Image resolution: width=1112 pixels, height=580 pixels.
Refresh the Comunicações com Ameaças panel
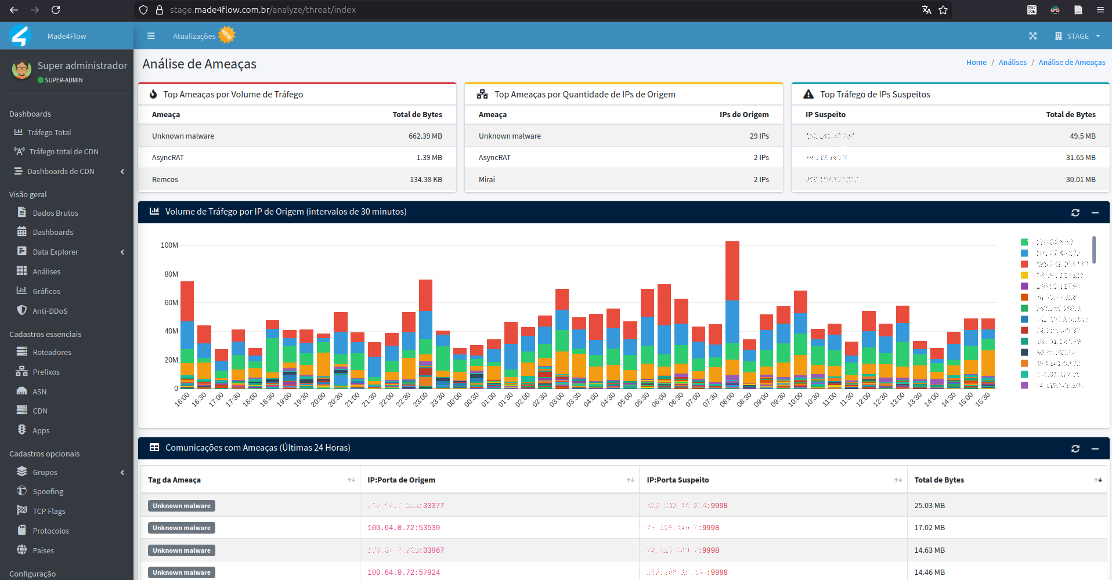point(1075,449)
